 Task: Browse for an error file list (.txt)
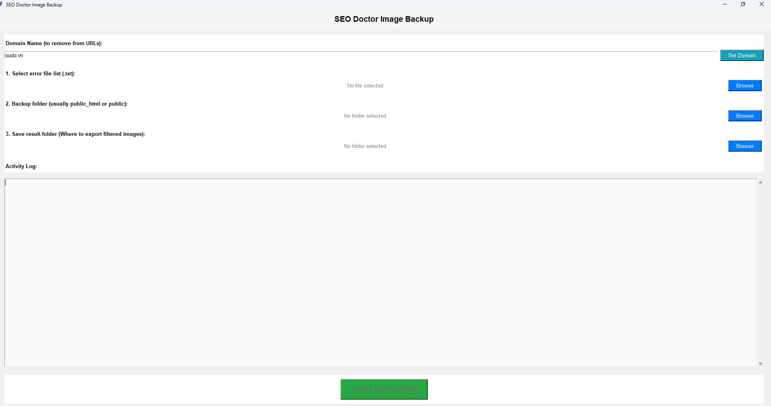pyautogui.click(x=744, y=85)
